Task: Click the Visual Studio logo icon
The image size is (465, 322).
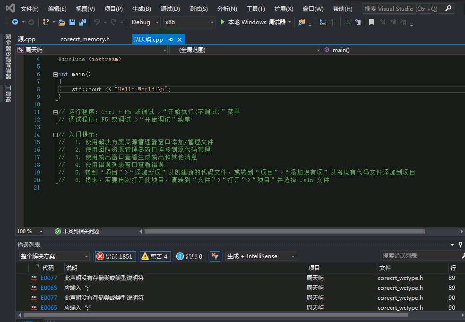Action: point(10,9)
